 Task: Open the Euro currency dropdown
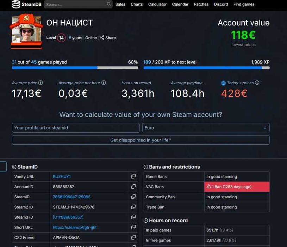coord(206,128)
